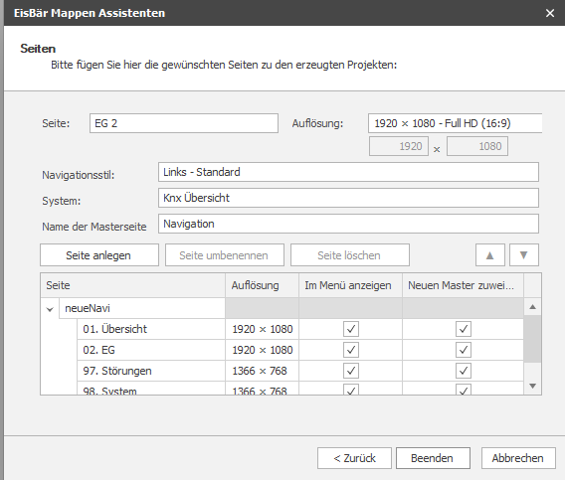565x480 pixels.
Task: Toggle Neuen Master zuweisen for 01. Übersicht
Action: point(464,329)
